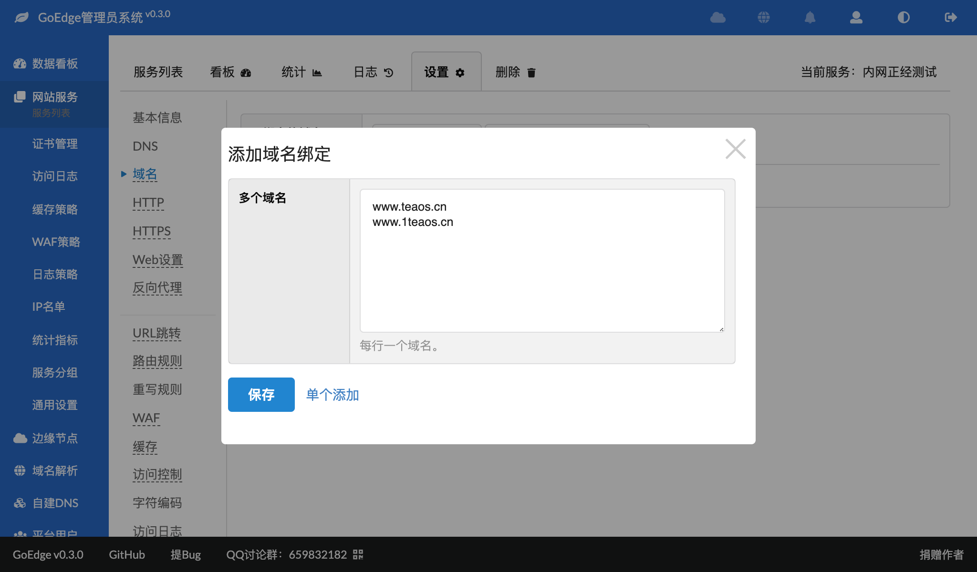Image resolution: width=977 pixels, height=572 pixels.
Task: Go to 数据看板 in sidebar
Action: click(x=55, y=64)
